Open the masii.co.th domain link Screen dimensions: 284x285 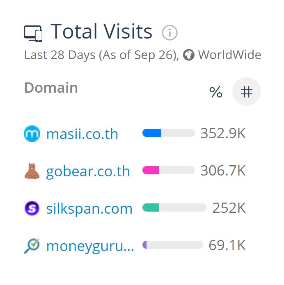click(x=82, y=134)
